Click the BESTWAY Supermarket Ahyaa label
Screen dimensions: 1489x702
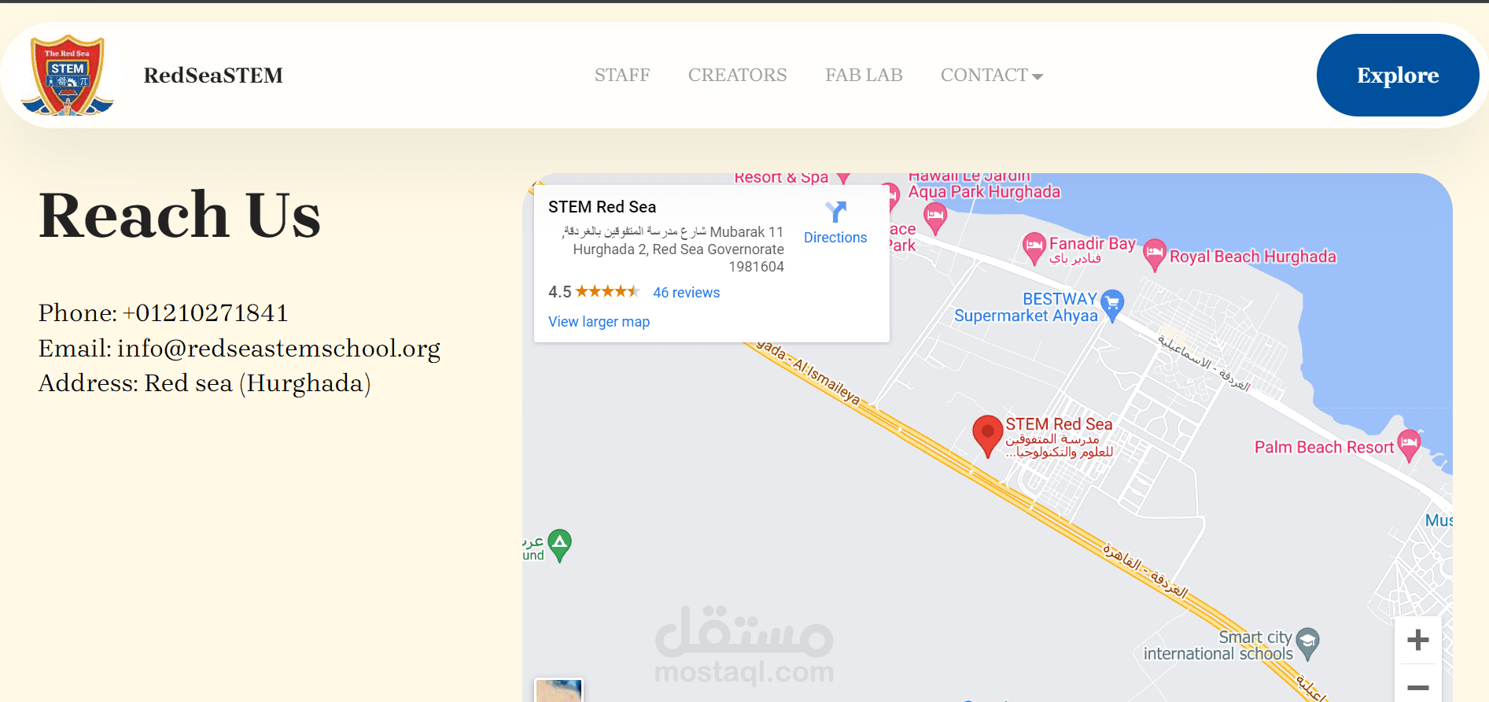[x=1026, y=307]
